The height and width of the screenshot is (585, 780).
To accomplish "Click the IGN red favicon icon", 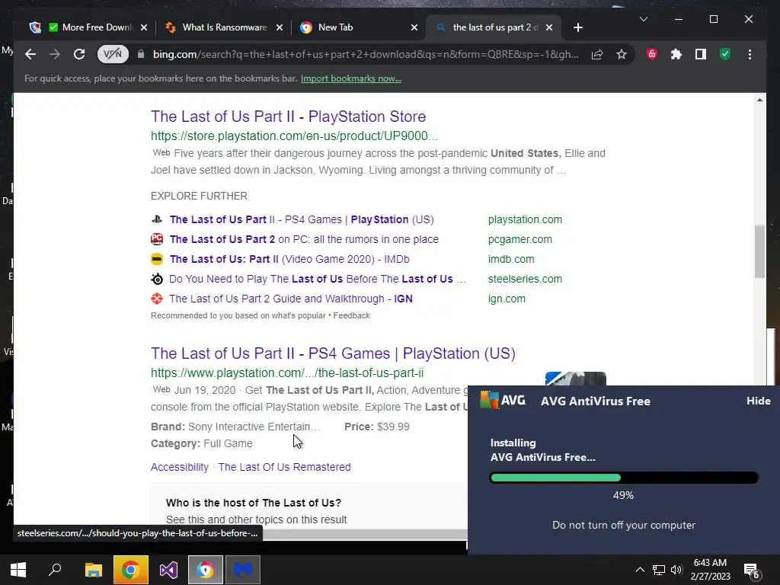I will [157, 299].
